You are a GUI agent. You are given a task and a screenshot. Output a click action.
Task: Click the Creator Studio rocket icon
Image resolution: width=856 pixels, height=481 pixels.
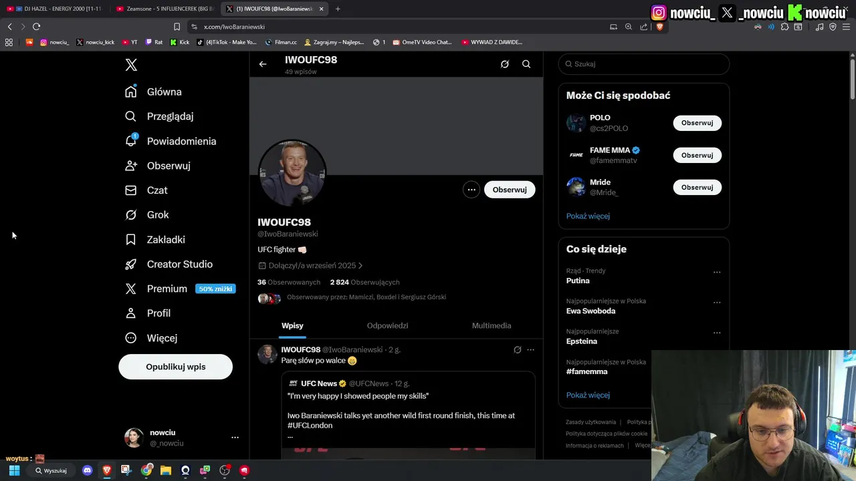(131, 264)
